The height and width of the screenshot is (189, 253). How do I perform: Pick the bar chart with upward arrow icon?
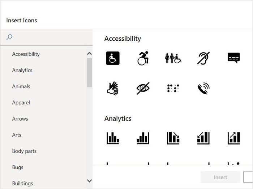pos(234,138)
